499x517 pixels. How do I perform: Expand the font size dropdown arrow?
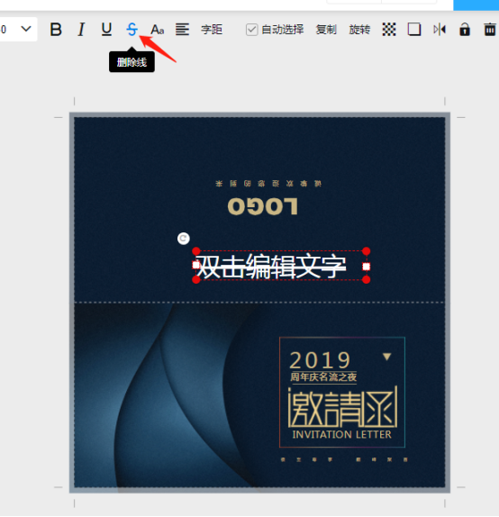pos(26,29)
